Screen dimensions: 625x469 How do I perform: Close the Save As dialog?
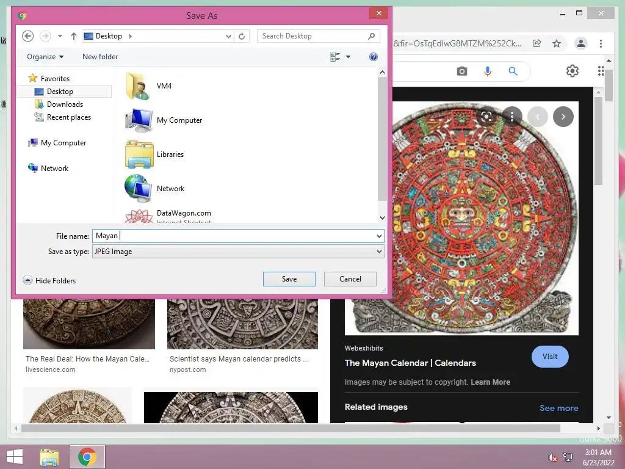click(x=378, y=13)
